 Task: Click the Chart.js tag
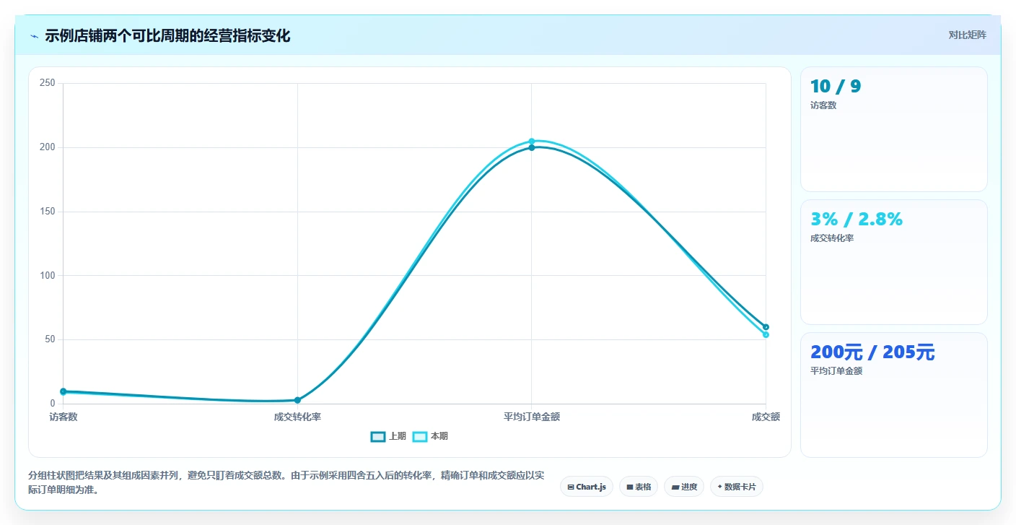pyautogui.click(x=587, y=487)
